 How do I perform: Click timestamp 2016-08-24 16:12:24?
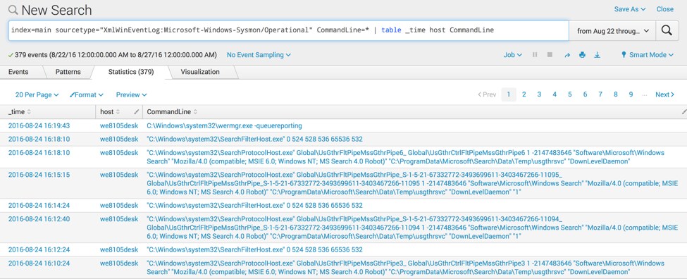pyautogui.click(x=39, y=249)
